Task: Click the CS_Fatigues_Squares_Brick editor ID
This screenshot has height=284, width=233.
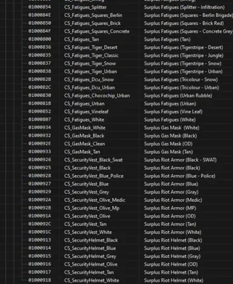Action: click(93, 24)
